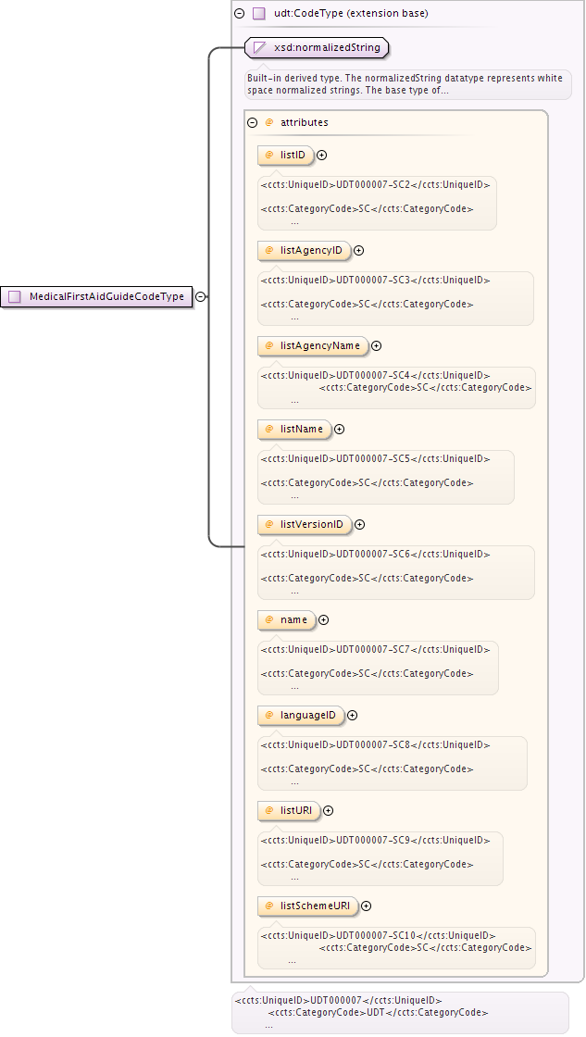Click the @ icon in listAgencyName
This screenshot has height=1037, width=586.
tap(269, 346)
